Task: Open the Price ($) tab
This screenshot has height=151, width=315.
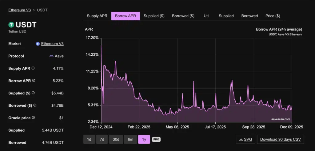Action: (273, 16)
